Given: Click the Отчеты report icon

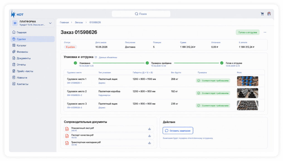Looking at the screenshot, I should tap(14, 64).
